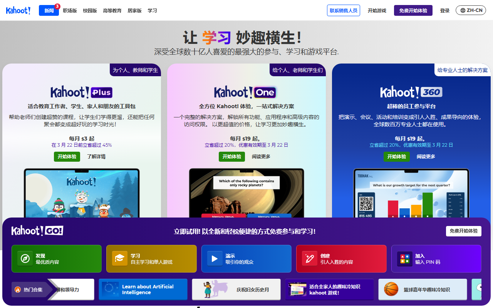
Task: Click the flame icon beside 热门合集
Action: pos(18,290)
